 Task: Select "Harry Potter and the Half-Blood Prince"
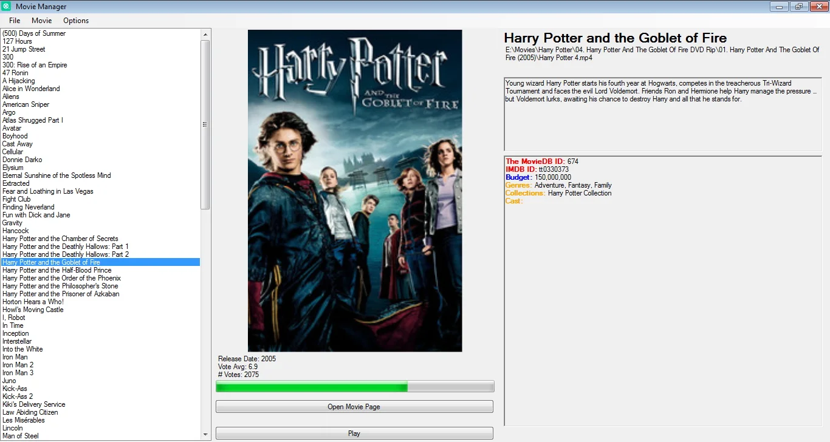100,270
